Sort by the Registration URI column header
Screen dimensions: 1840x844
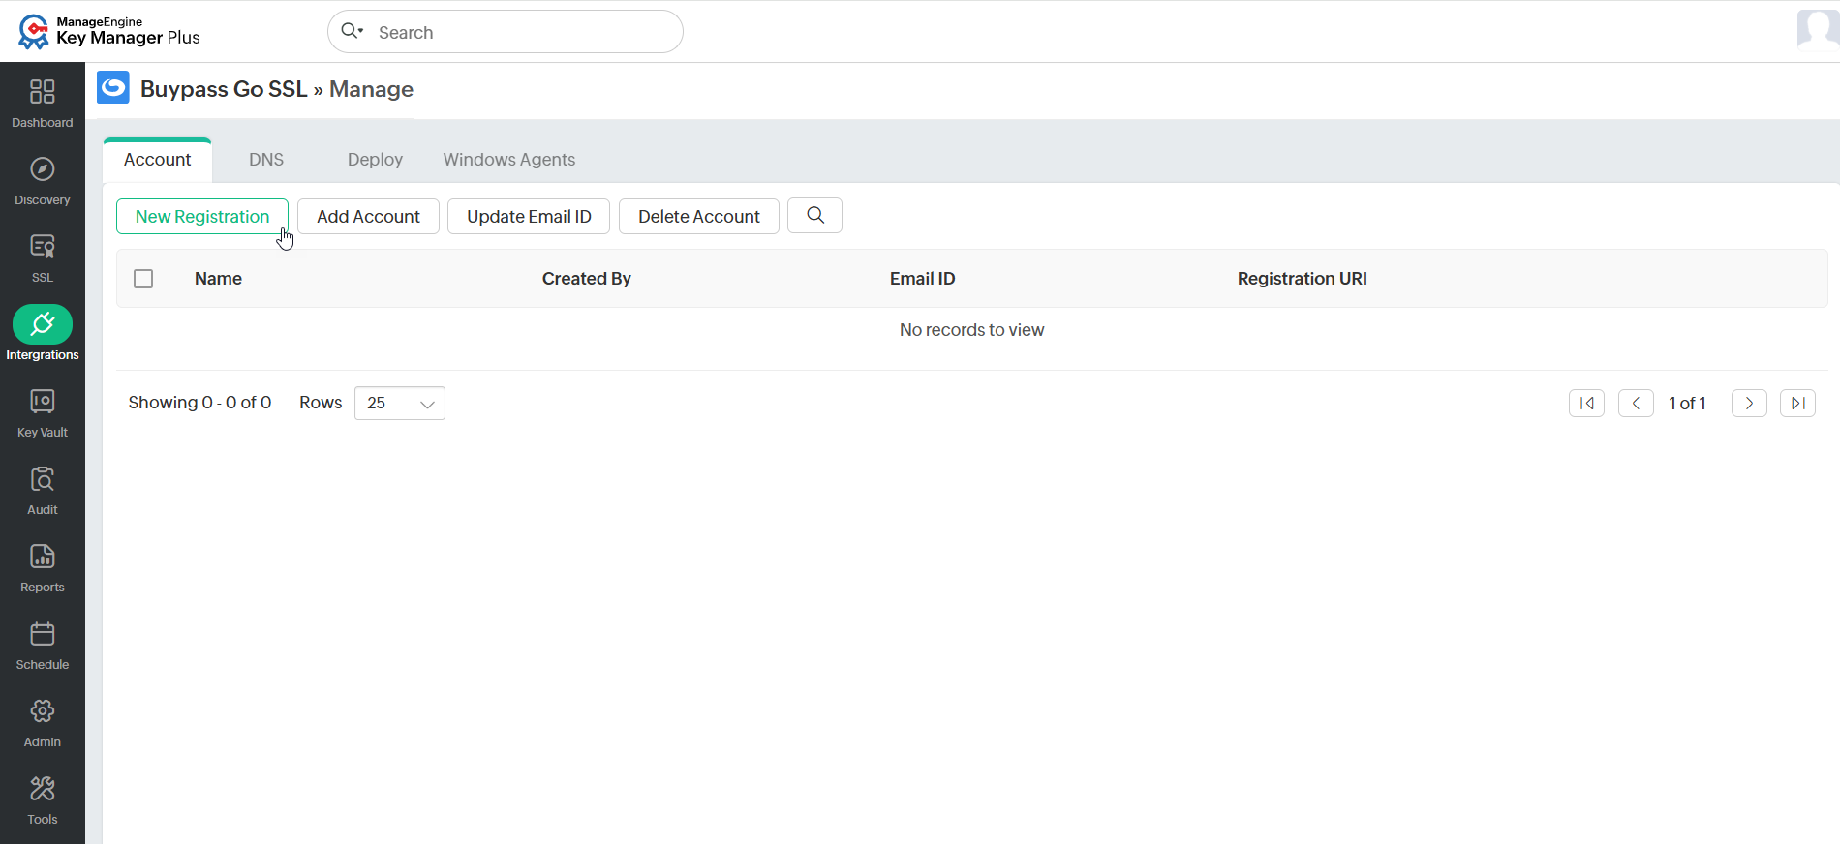pyautogui.click(x=1303, y=279)
